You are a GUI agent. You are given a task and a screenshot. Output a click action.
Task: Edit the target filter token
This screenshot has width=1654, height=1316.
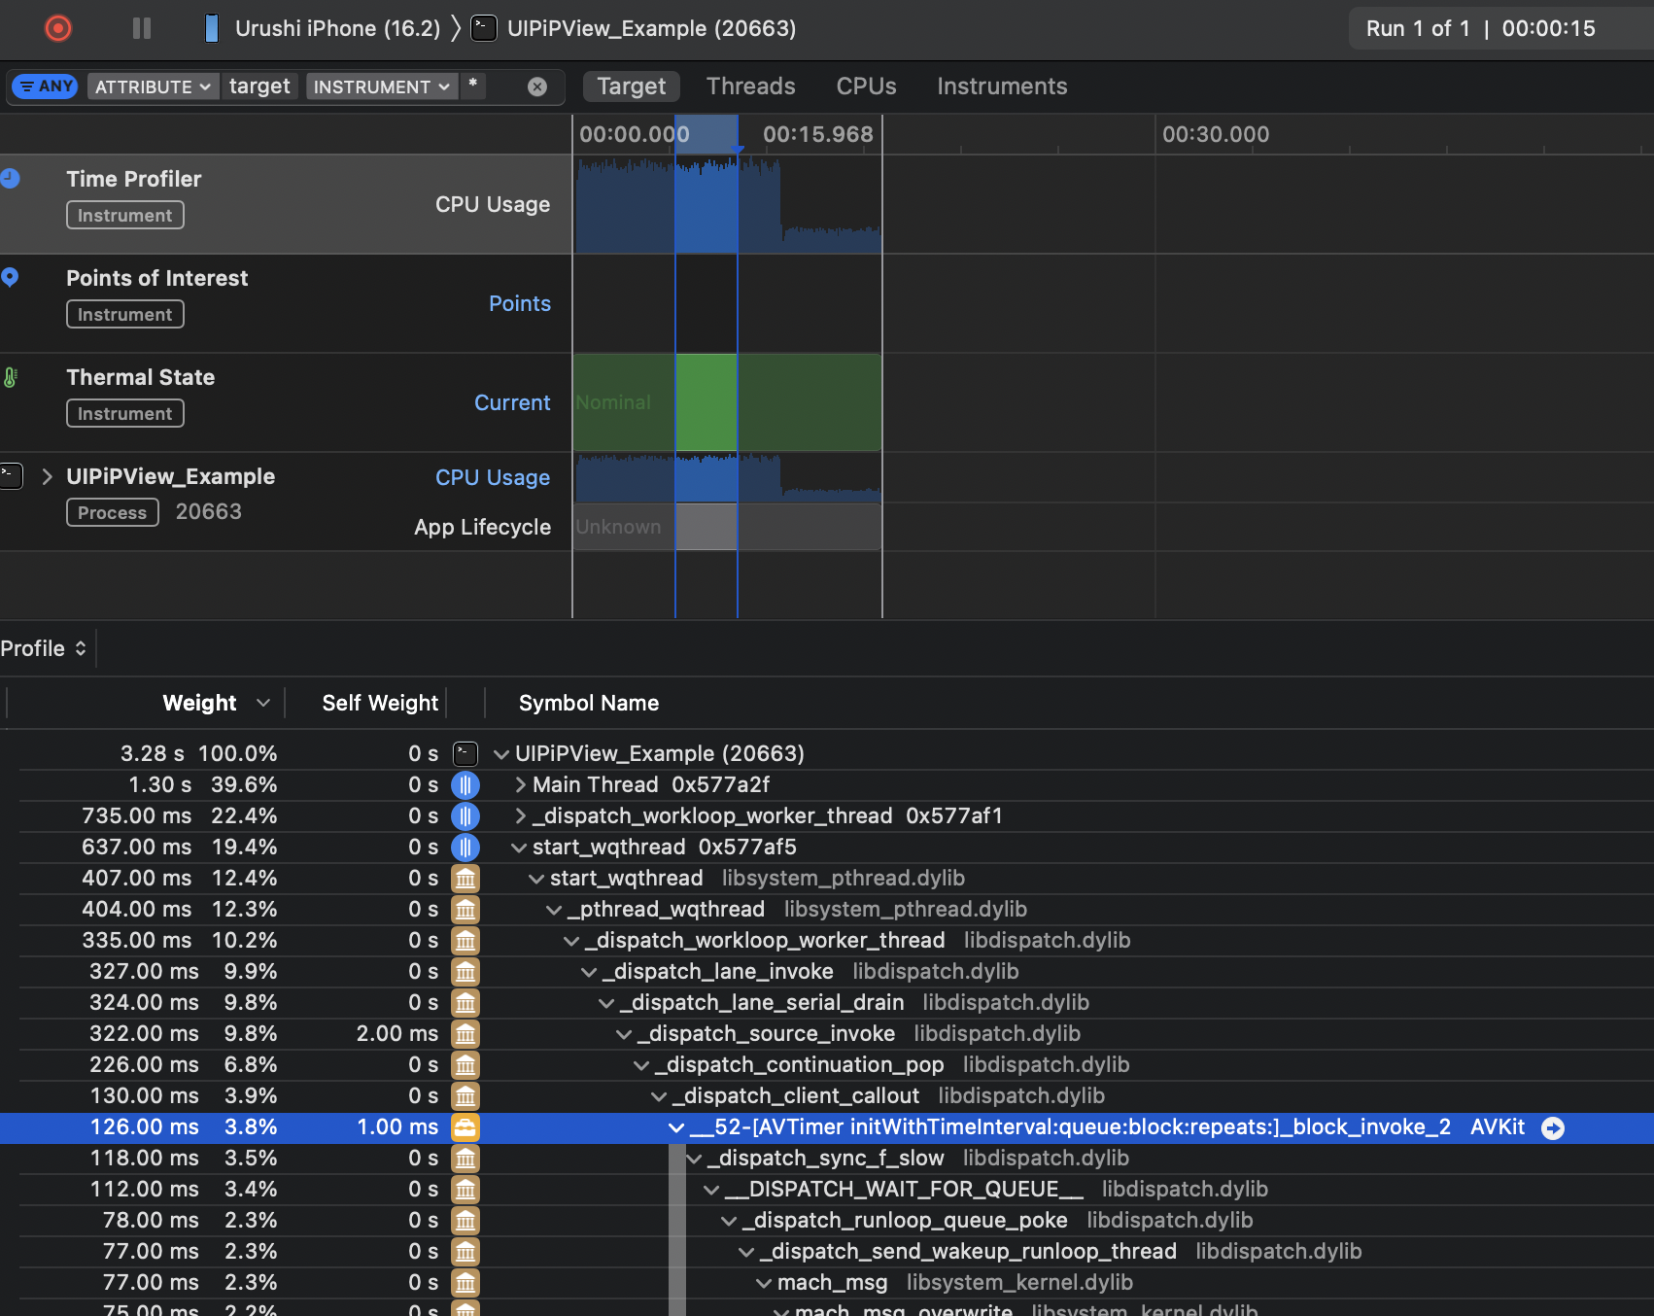[x=259, y=87]
